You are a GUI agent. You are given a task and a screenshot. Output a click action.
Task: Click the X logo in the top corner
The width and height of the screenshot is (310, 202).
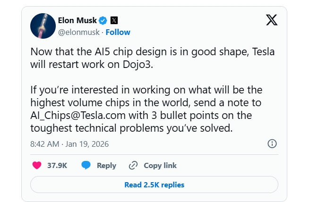(x=272, y=20)
